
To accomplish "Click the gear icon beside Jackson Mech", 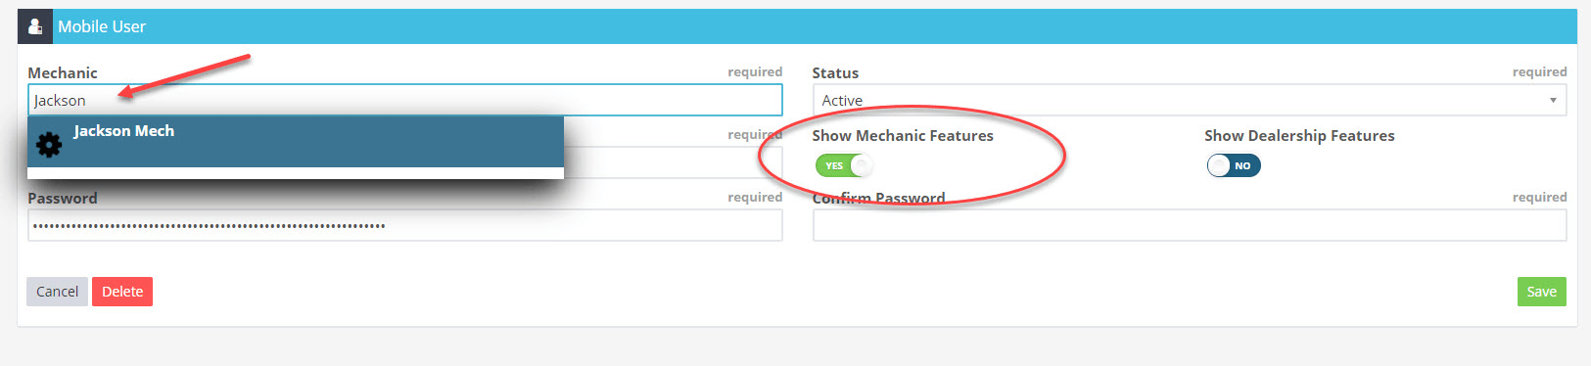I will (x=49, y=145).
